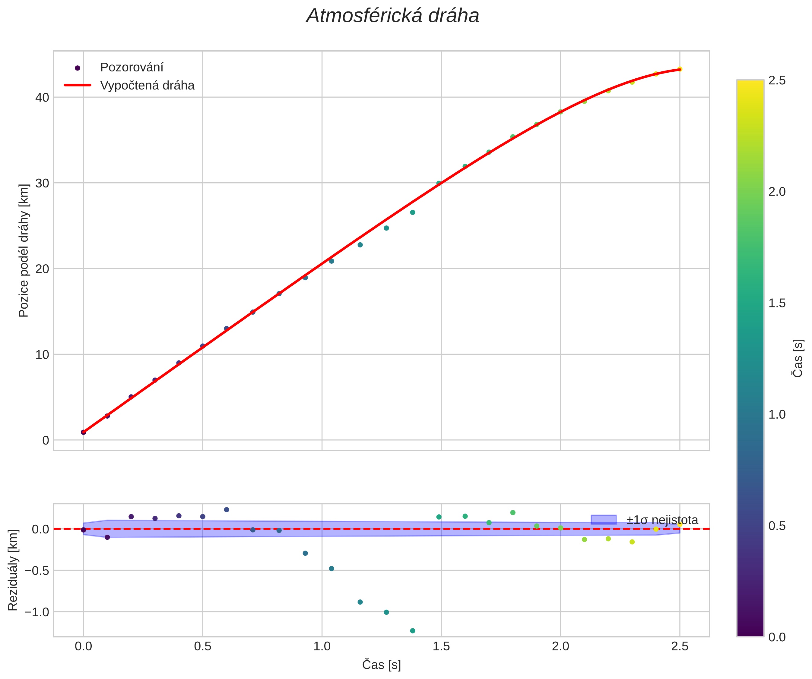Image resolution: width=812 pixels, height=679 pixels.
Task: Click the highest residual point at 0.6 s
Action: [x=227, y=510]
